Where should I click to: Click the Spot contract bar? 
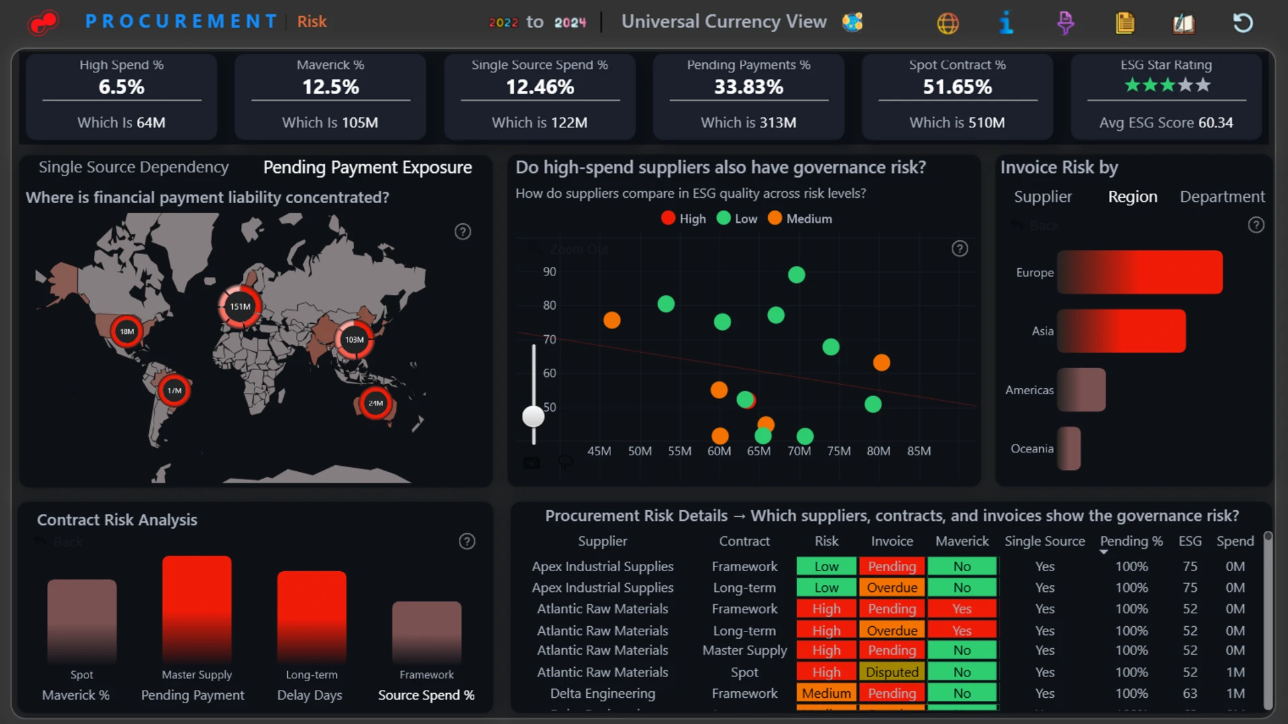pyautogui.click(x=82, y=621)
